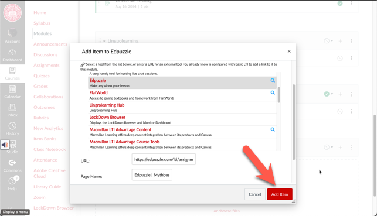Add item plus icon on green-check module
The width and height of the screenshot is (377, 216).
point(340,94)
